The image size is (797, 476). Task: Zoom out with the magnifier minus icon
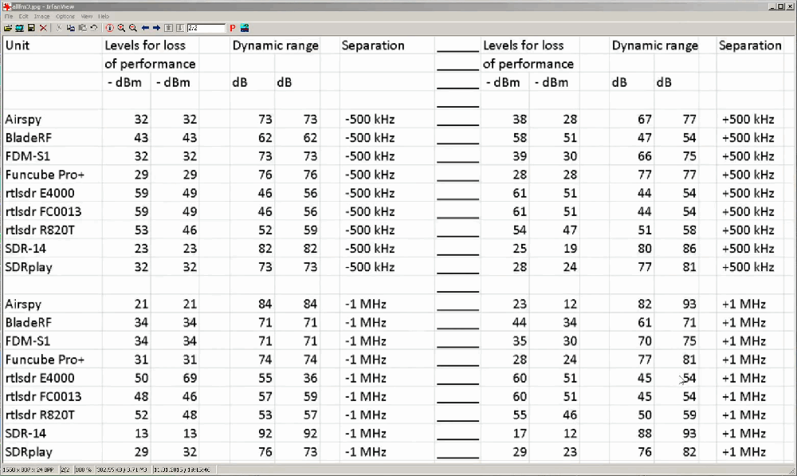132,28
